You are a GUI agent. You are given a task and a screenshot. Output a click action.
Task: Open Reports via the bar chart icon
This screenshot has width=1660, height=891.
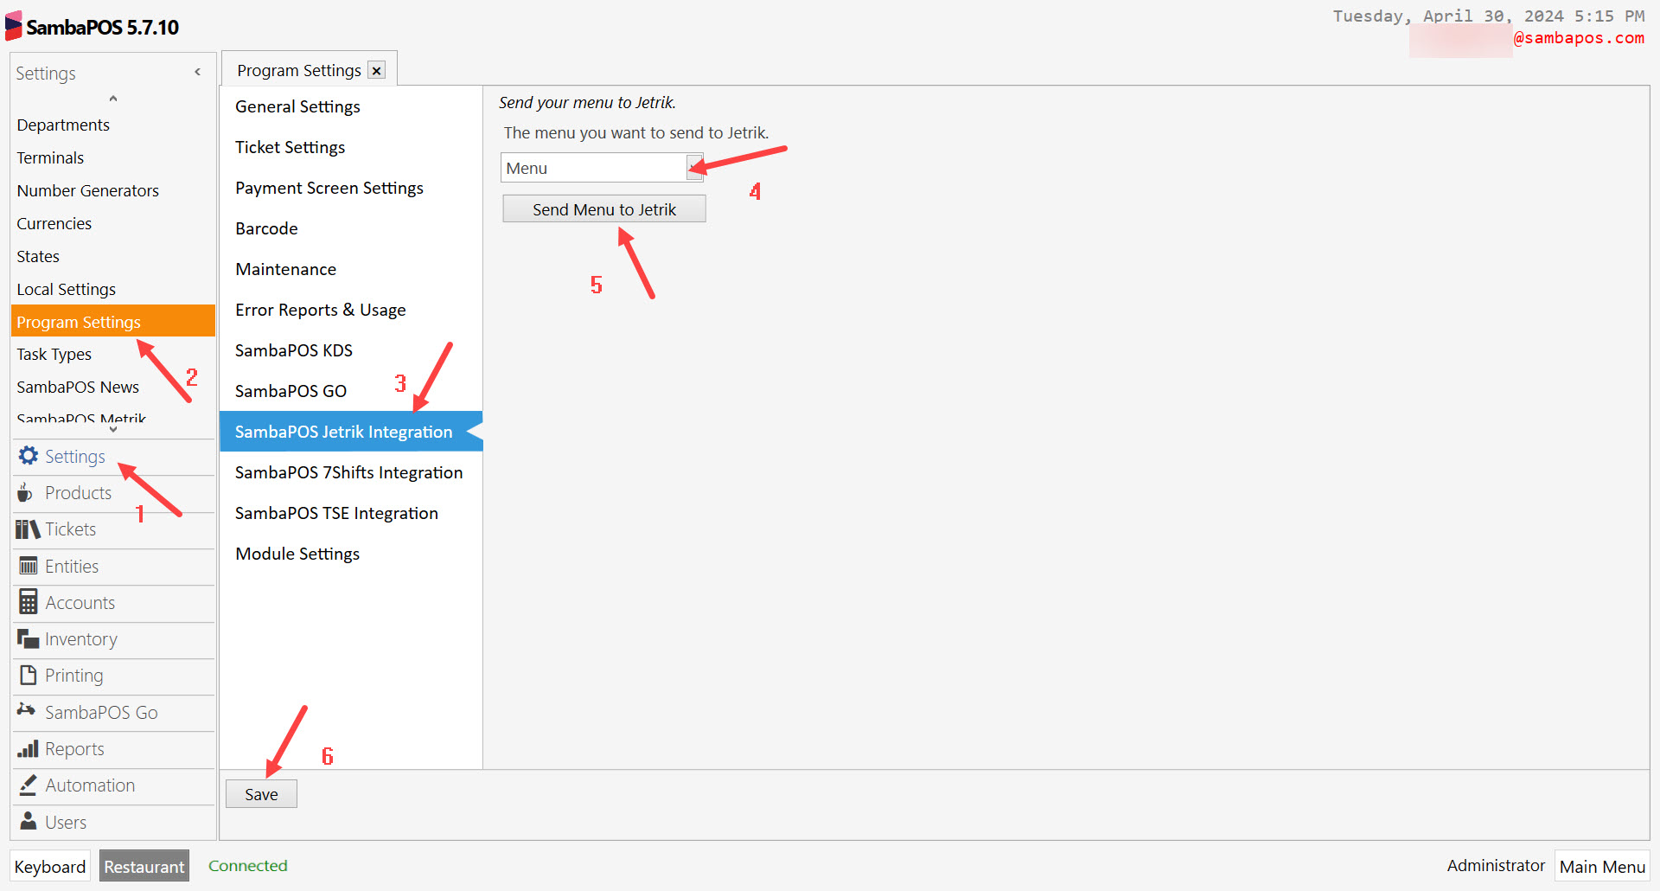coord(27,748)
